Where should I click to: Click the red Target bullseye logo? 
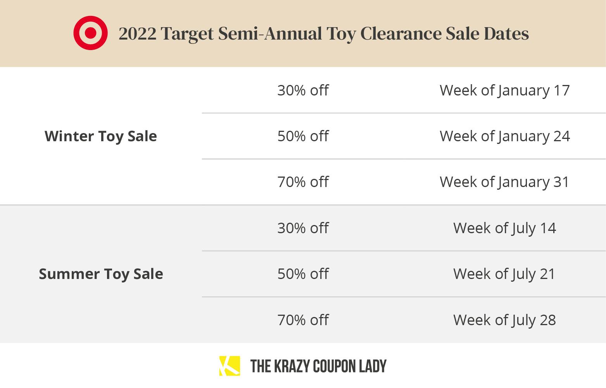(x=90, y=33)
